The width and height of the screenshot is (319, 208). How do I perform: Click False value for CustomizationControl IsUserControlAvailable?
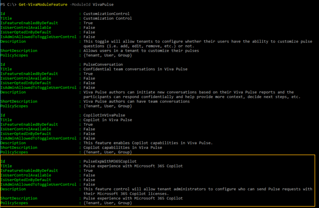(89, 28)
